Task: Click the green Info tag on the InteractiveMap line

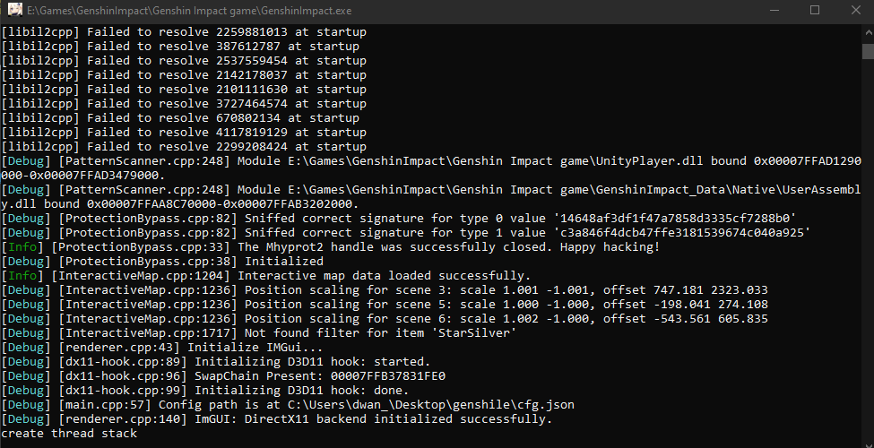Action: coord(22,276)
